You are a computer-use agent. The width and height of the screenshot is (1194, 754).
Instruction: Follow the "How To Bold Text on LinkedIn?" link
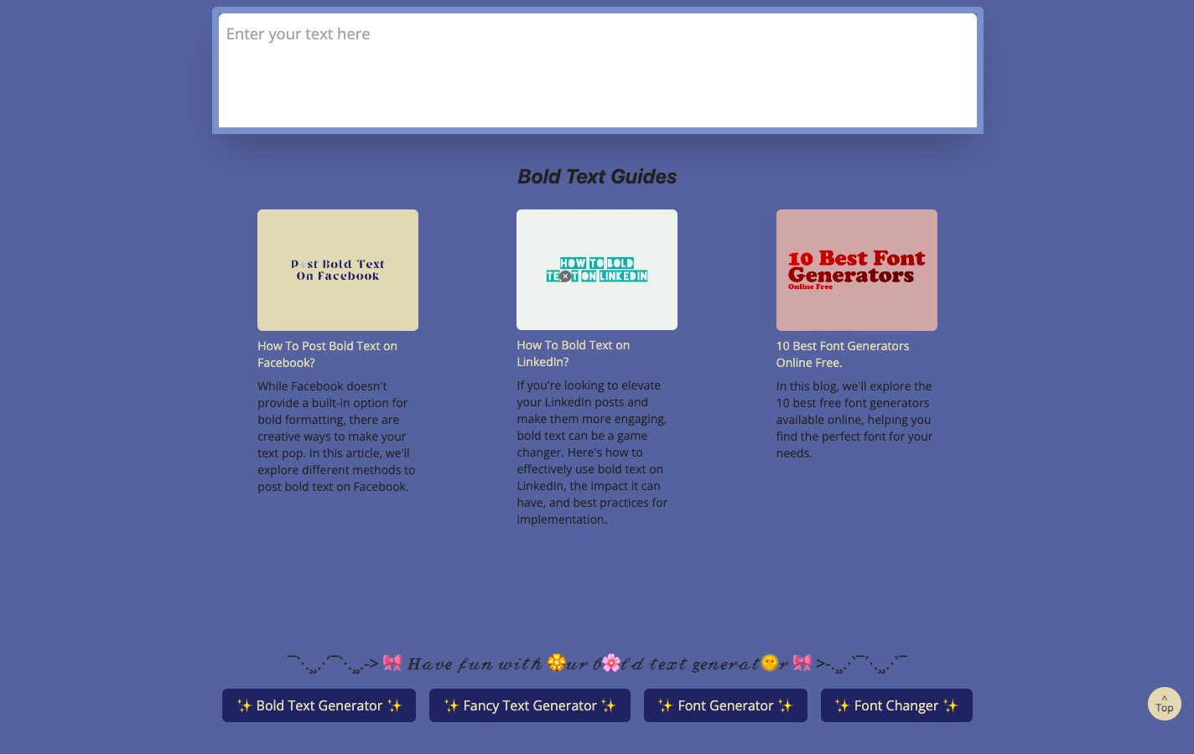pyautogui.click(x=573, y=354)
